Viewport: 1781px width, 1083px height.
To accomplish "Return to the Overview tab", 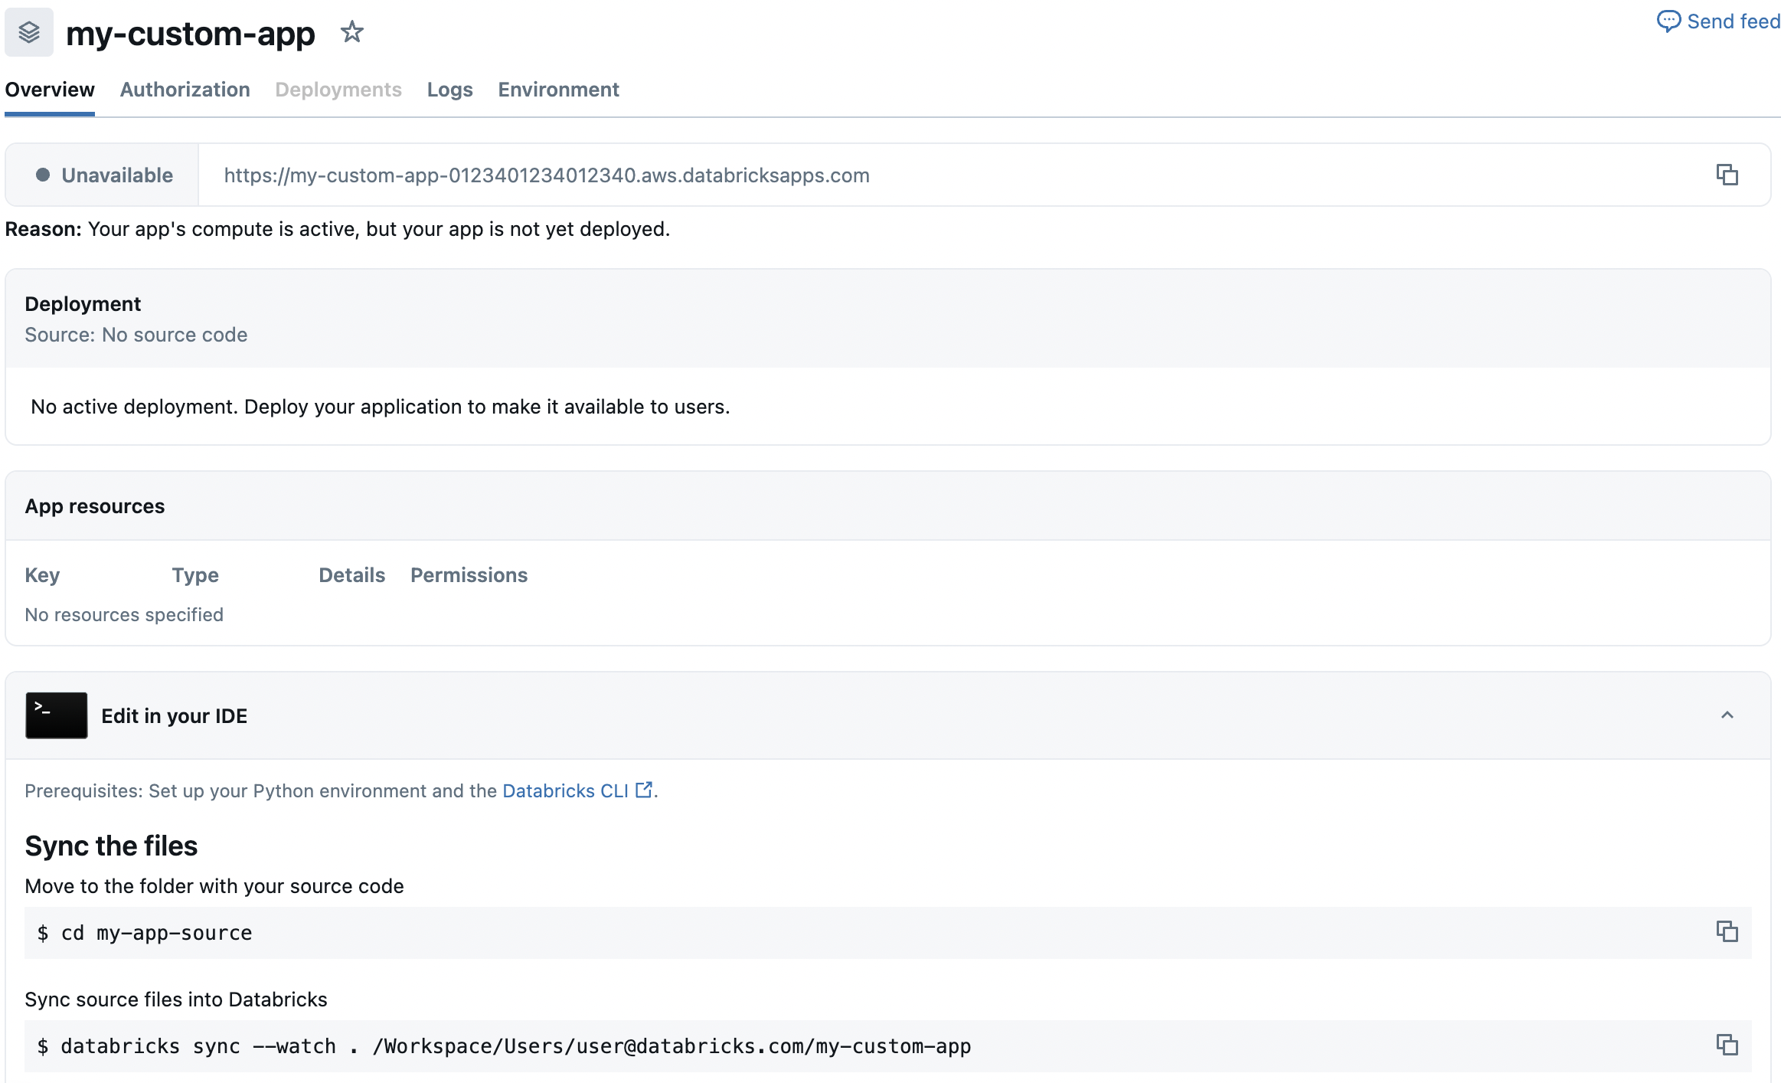I will (49, 90).
